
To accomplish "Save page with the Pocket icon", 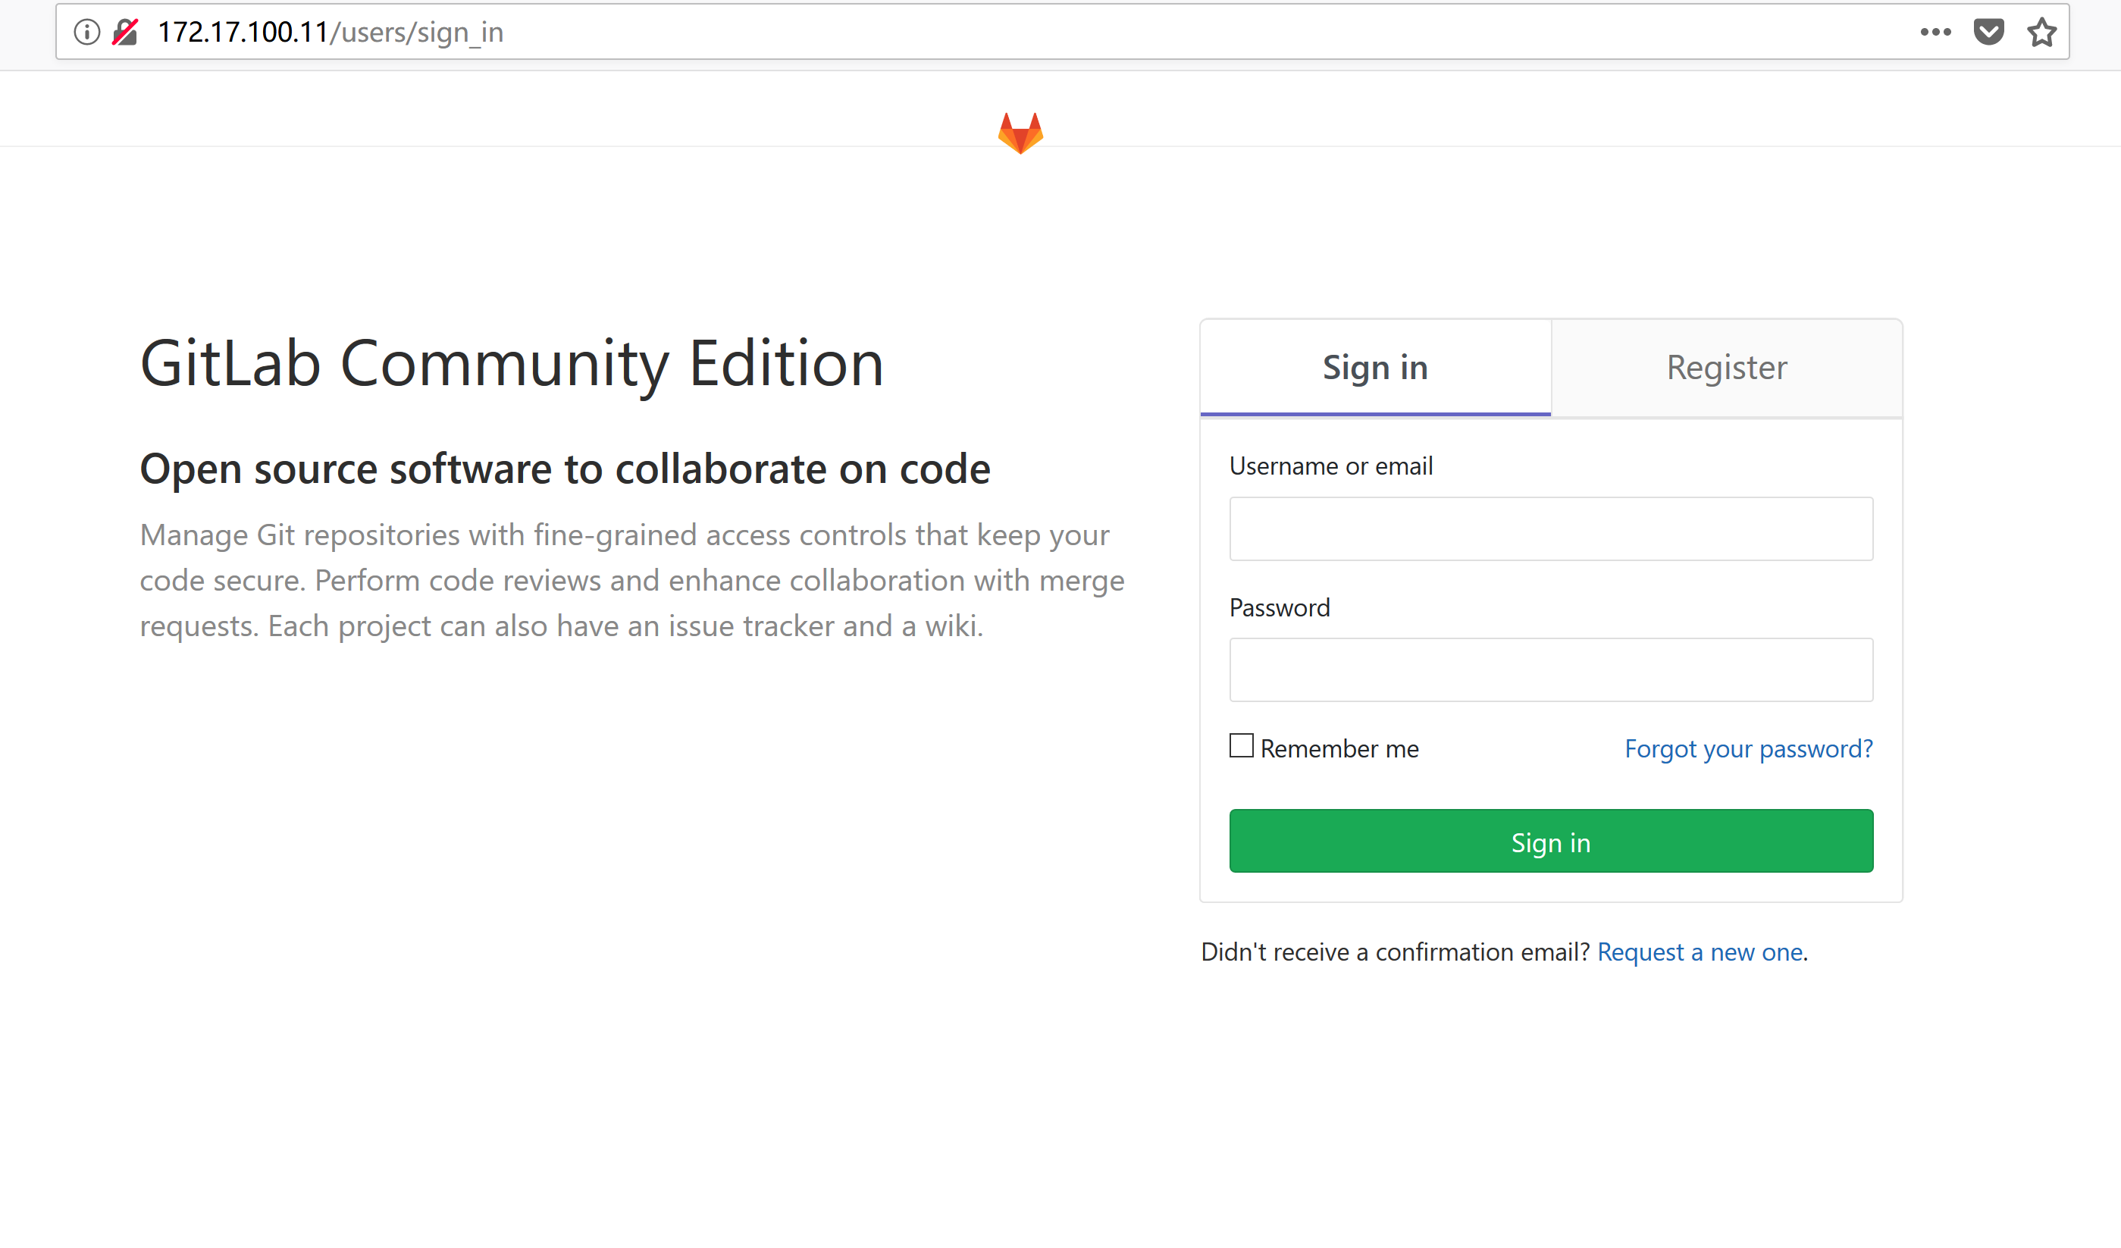I will [1989, 32].
